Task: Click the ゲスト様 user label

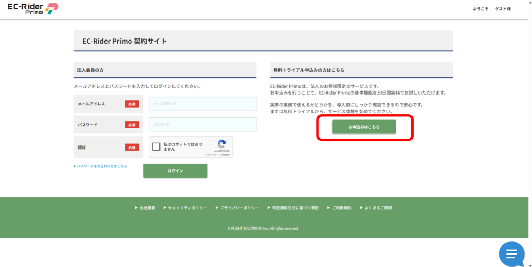Action: coord(502,9)
